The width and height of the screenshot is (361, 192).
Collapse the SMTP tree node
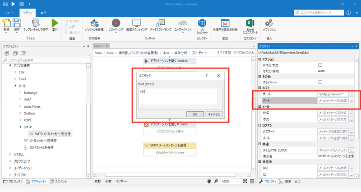click(20, 127)
